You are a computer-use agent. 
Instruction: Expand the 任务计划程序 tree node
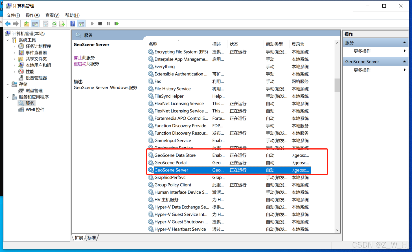point(14,46)
